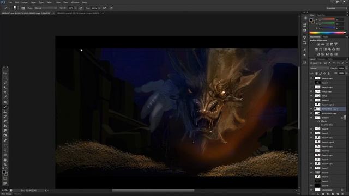Select the Zoom tool
The width and height of the screenshot is (349, 196).
coord(5,164)
